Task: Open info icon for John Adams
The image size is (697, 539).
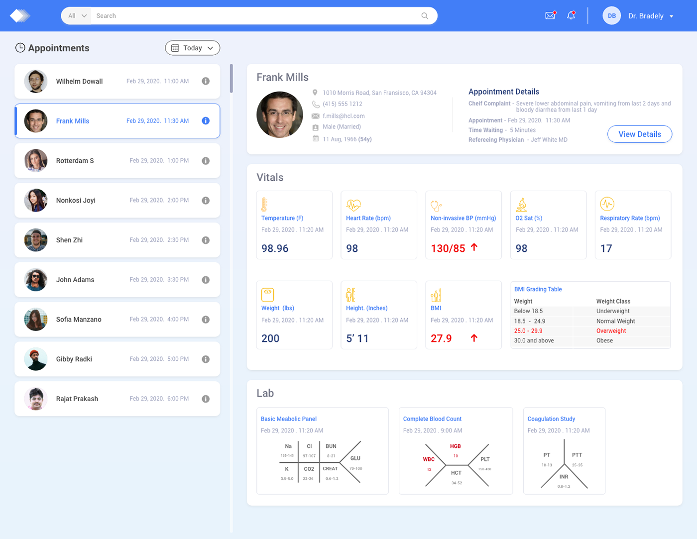Action: point(206,280)
